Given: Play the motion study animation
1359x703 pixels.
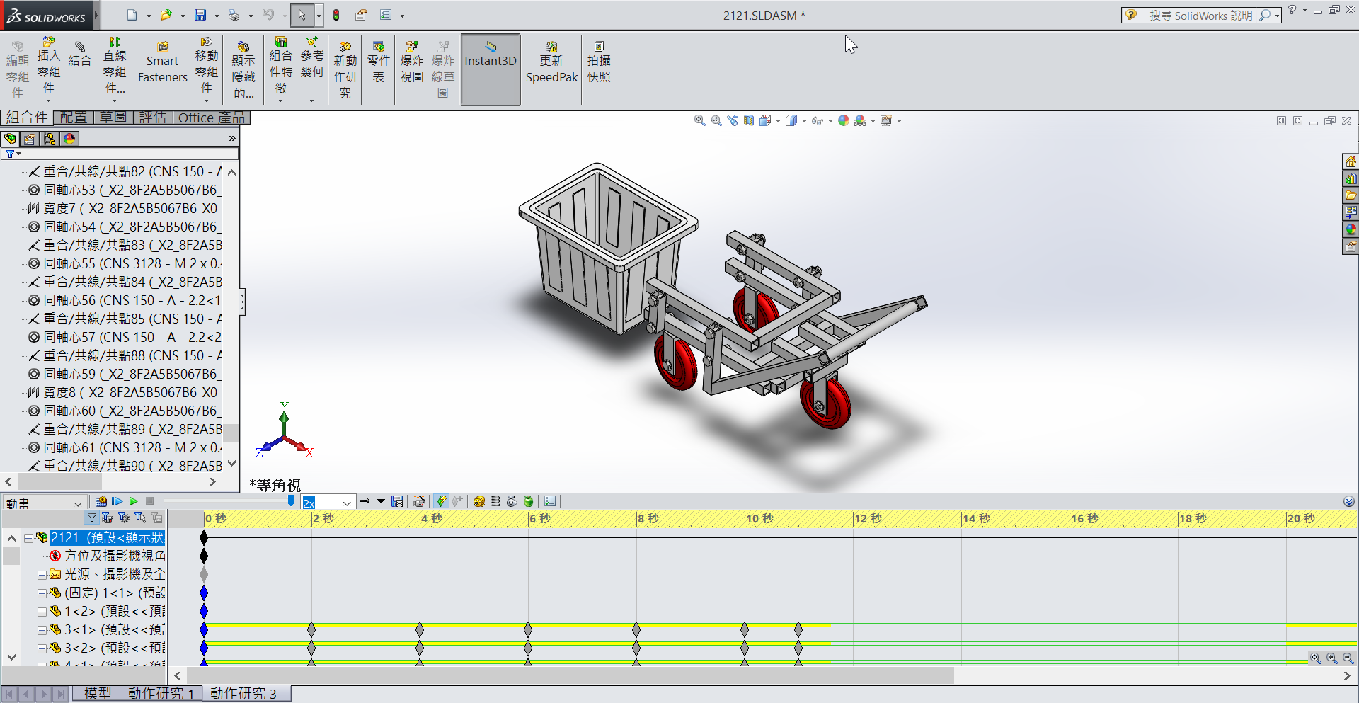Looking at the screenshot, I should (x=133, y=501).
